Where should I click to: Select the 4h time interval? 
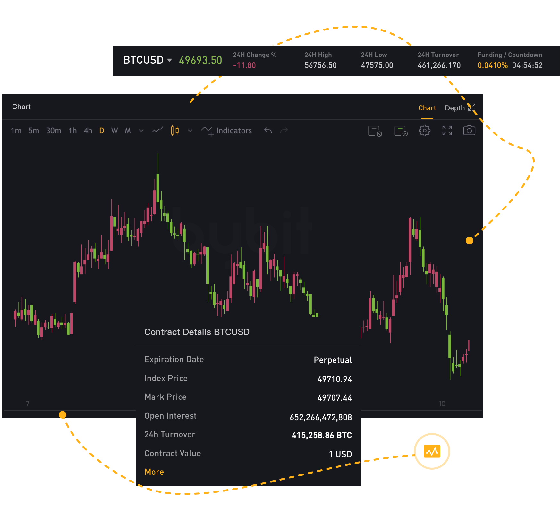(88, 131)
